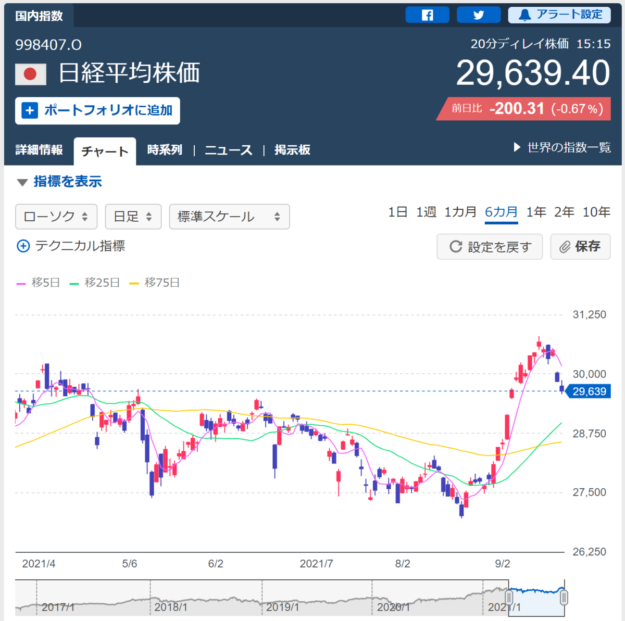
Task: Toggle 移5日 moving average legend
Action: click(x=39, y=283)
